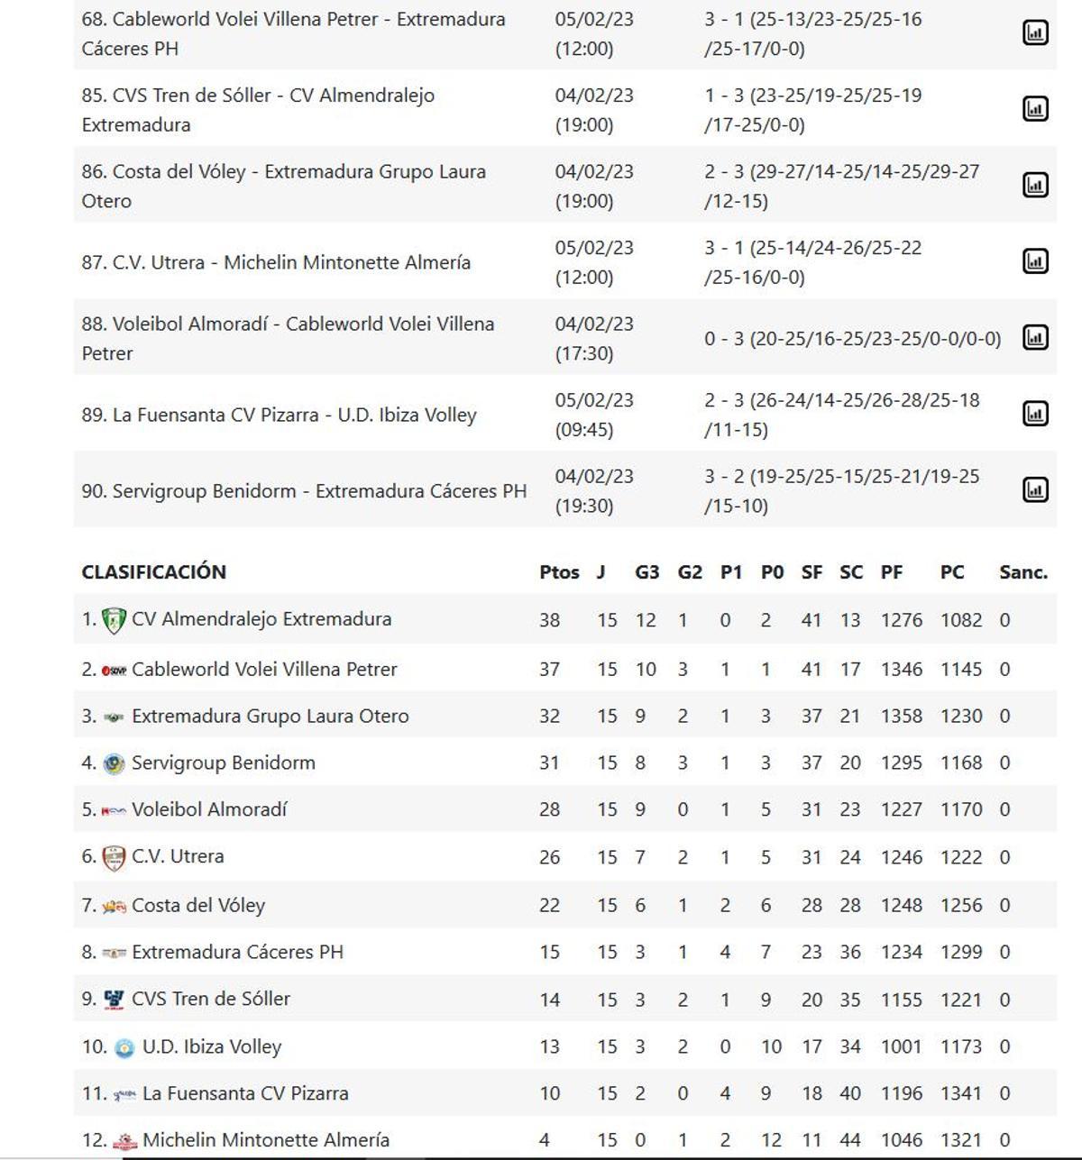Select the CVS Tren de Sóller standings row
Image resolution: width=1082 pixels, height=1160 pixels.
[x=210, y=999]
